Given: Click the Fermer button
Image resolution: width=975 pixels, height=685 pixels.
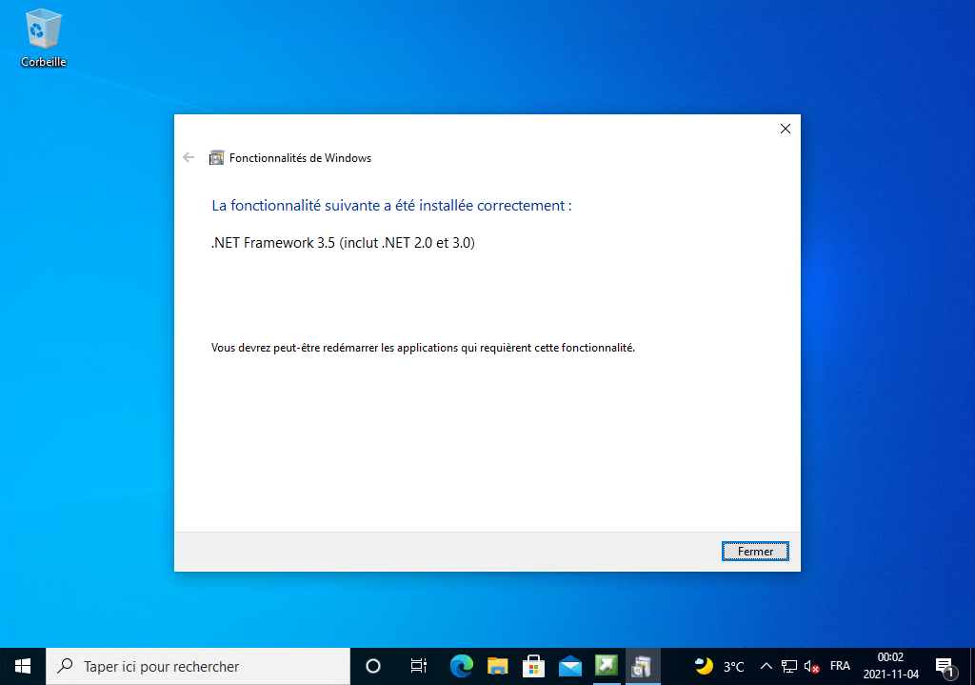Looking at the screenshot, I should (x=755, y=552).
